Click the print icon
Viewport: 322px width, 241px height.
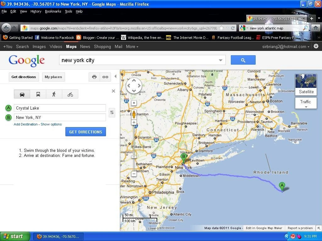click(94, 77)
